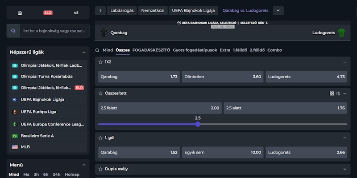Pick Ludogorets first goal at 2.66
This screenshot has width=357, height=178.
(307, 153)
